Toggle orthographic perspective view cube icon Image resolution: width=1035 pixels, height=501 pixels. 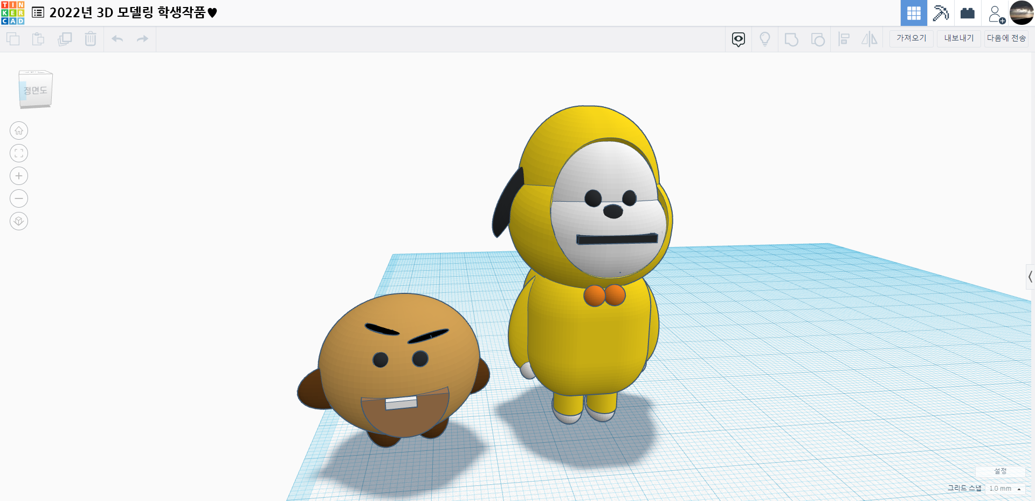19,221
